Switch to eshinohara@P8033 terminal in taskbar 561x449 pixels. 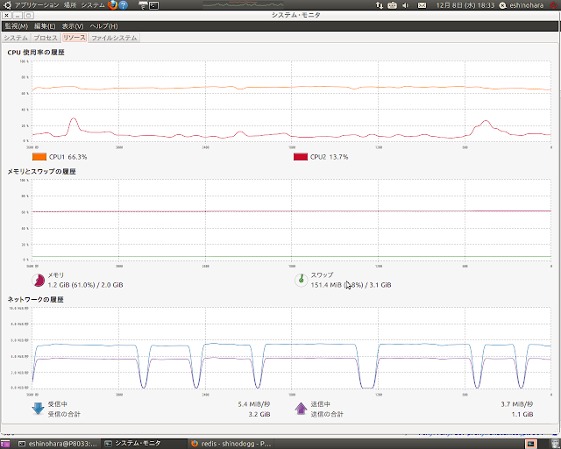[x=58, y=444]
